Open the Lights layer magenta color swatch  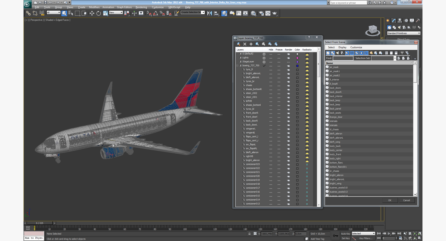[297, 58]
